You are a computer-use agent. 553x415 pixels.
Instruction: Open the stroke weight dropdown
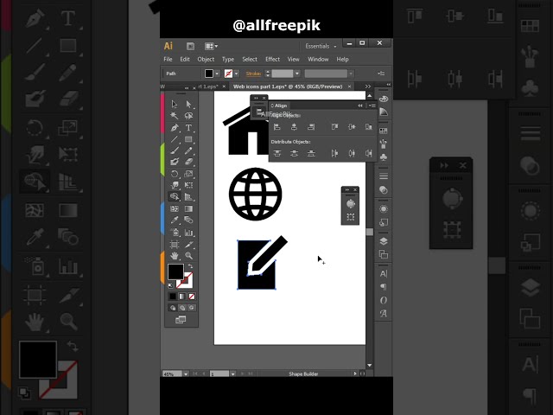click(x=297, y=73)
